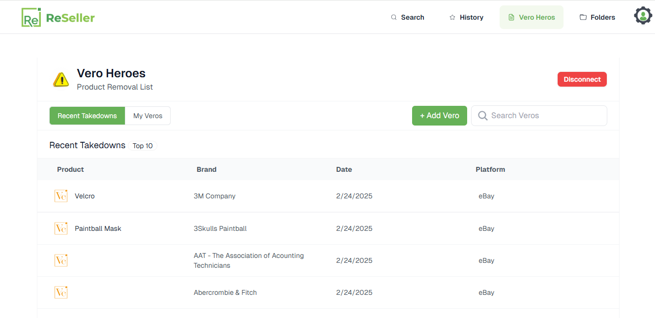The height and width of the screenshot is (318, 655).
Task: Click the AAT Association of Acounting Technicians cell
Action: coord(249,260)
